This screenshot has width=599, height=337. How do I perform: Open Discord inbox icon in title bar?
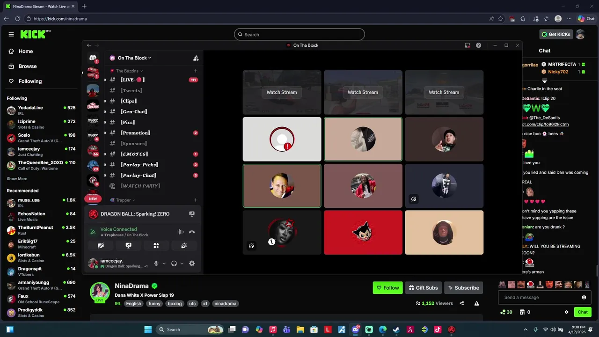click(x=467, y=45)
